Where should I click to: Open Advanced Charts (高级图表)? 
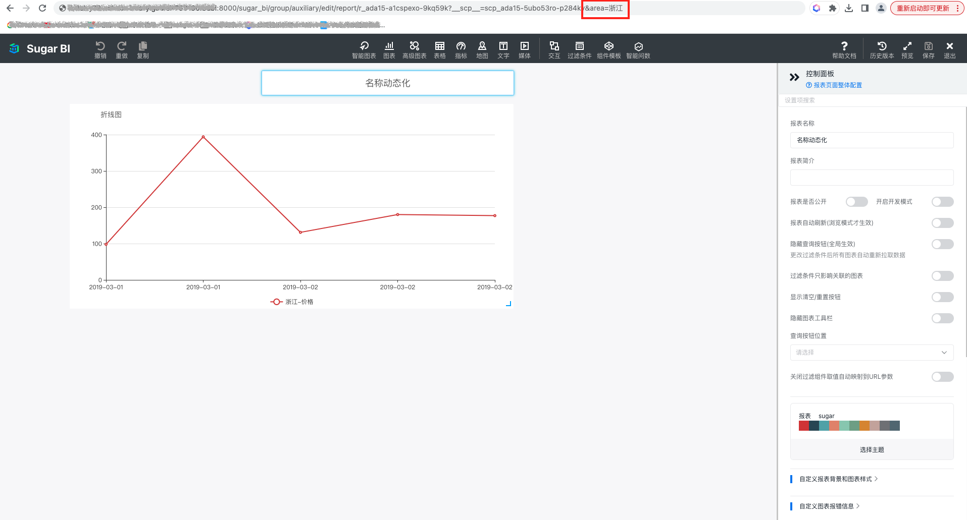(x=414, y=49)
